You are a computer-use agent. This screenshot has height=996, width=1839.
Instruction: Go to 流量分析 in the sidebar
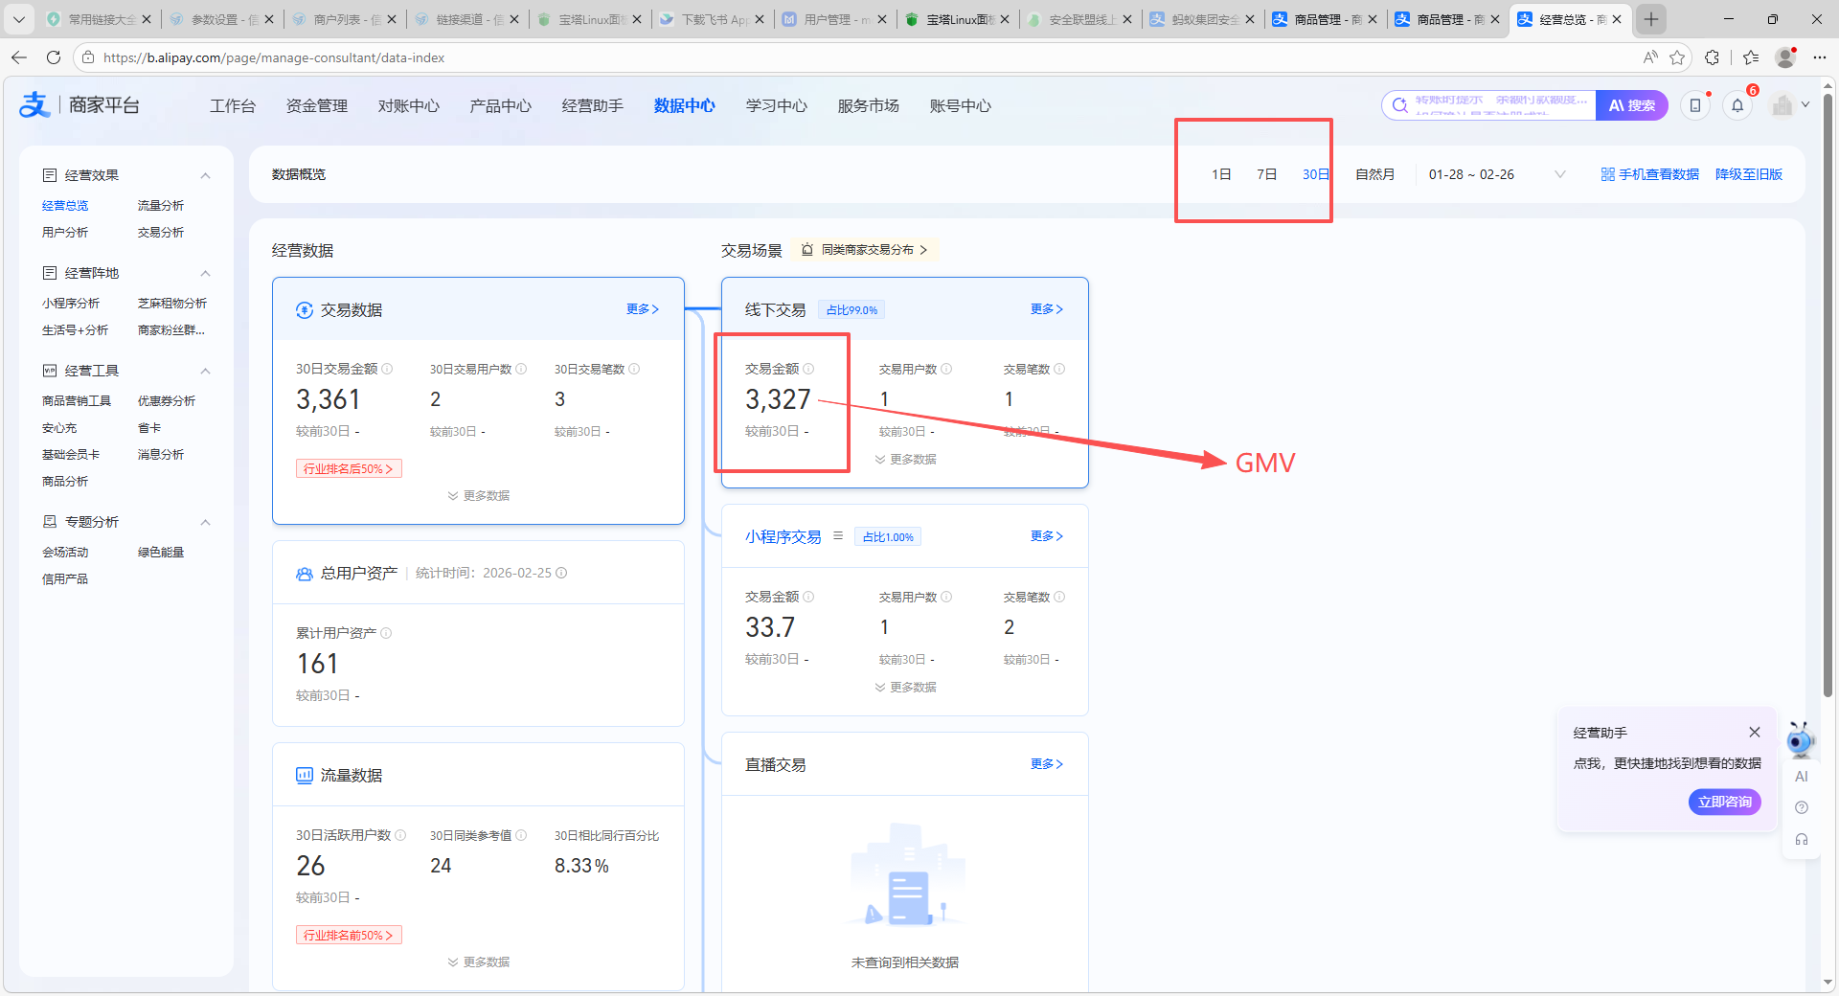coord(160,206)
